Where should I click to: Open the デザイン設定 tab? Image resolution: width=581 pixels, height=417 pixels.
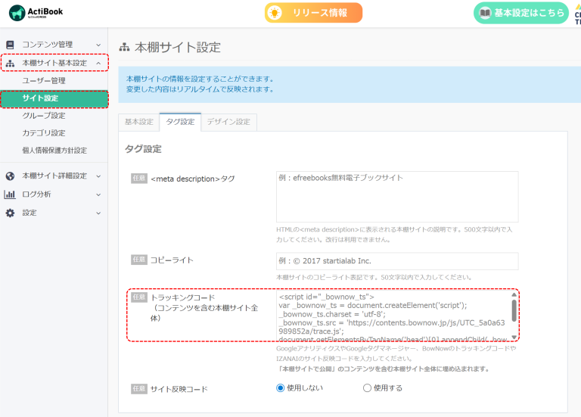click(x=228, y=122)
